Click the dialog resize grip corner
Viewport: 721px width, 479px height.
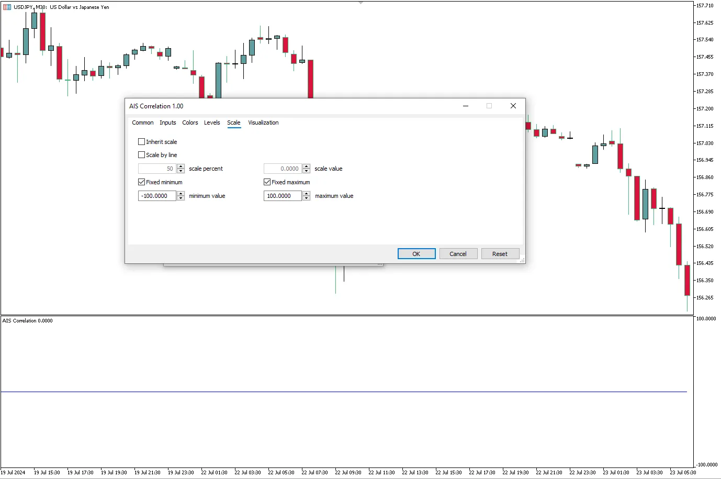(522, 260)
